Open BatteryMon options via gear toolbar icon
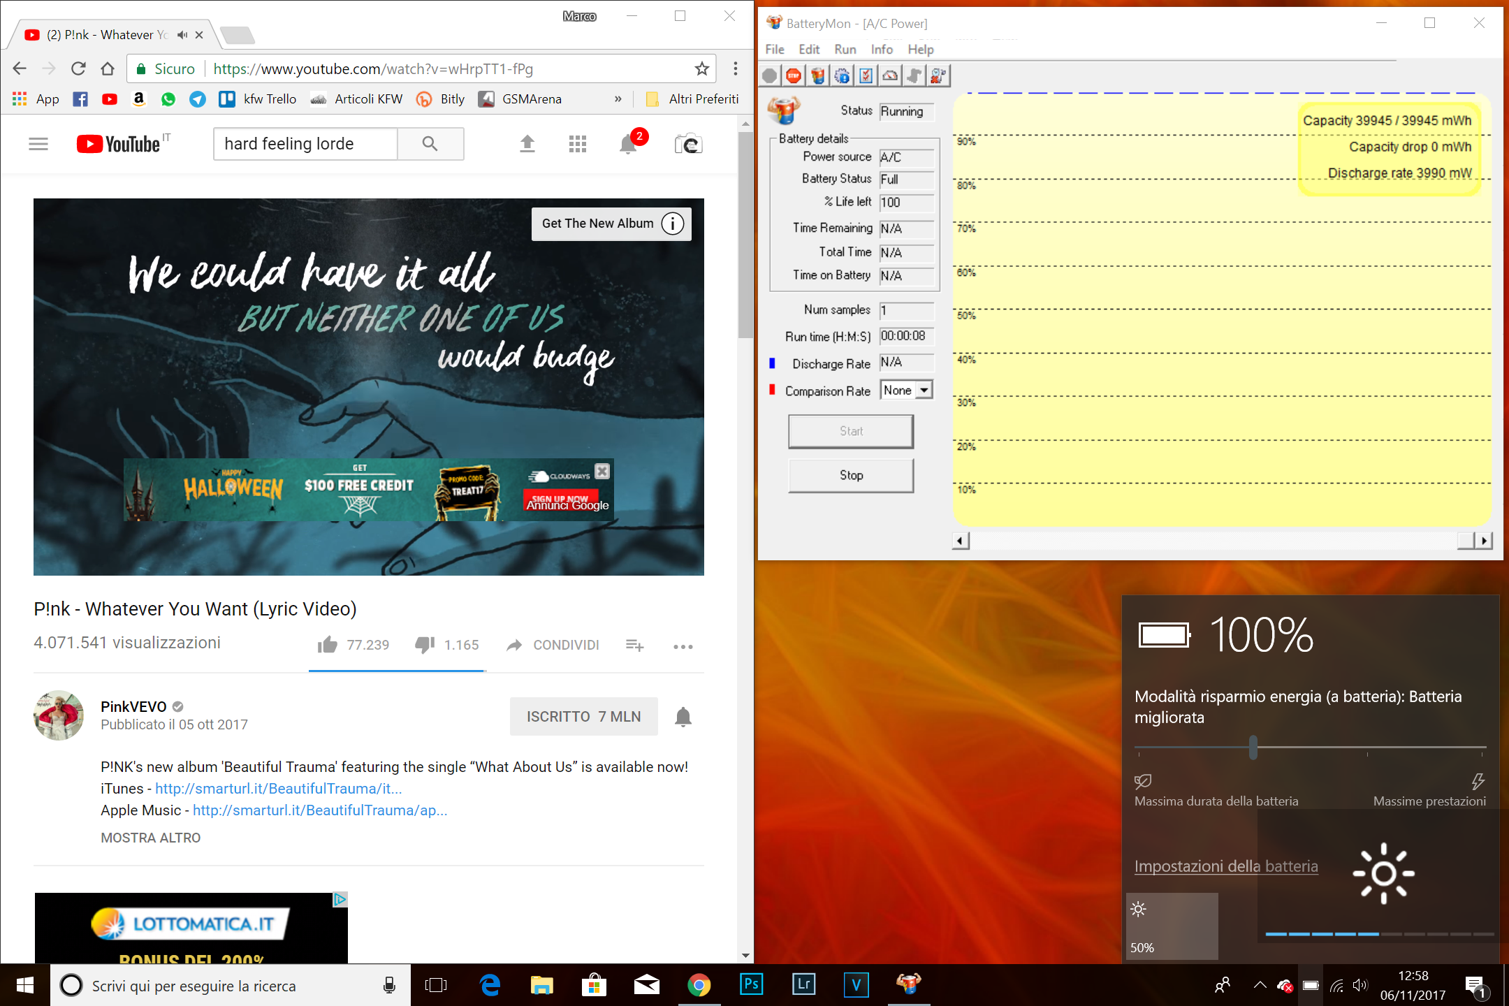1509x1006 pixels. pos(842,75)
